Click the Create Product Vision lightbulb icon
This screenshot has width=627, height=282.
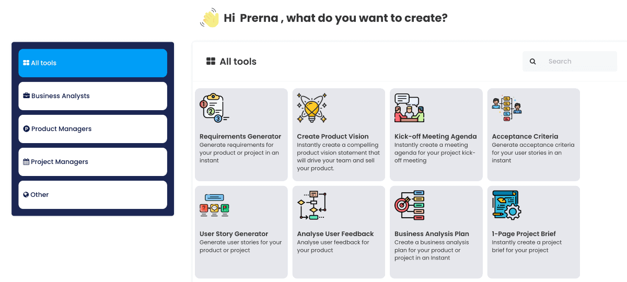312,108
